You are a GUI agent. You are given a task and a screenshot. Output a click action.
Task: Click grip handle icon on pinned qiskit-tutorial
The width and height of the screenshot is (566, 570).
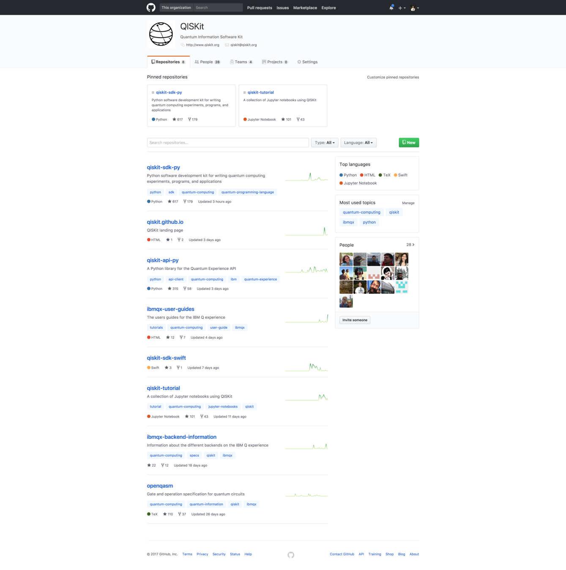pos(244,92)
